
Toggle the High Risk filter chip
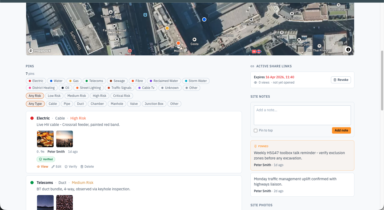[99, 96]
